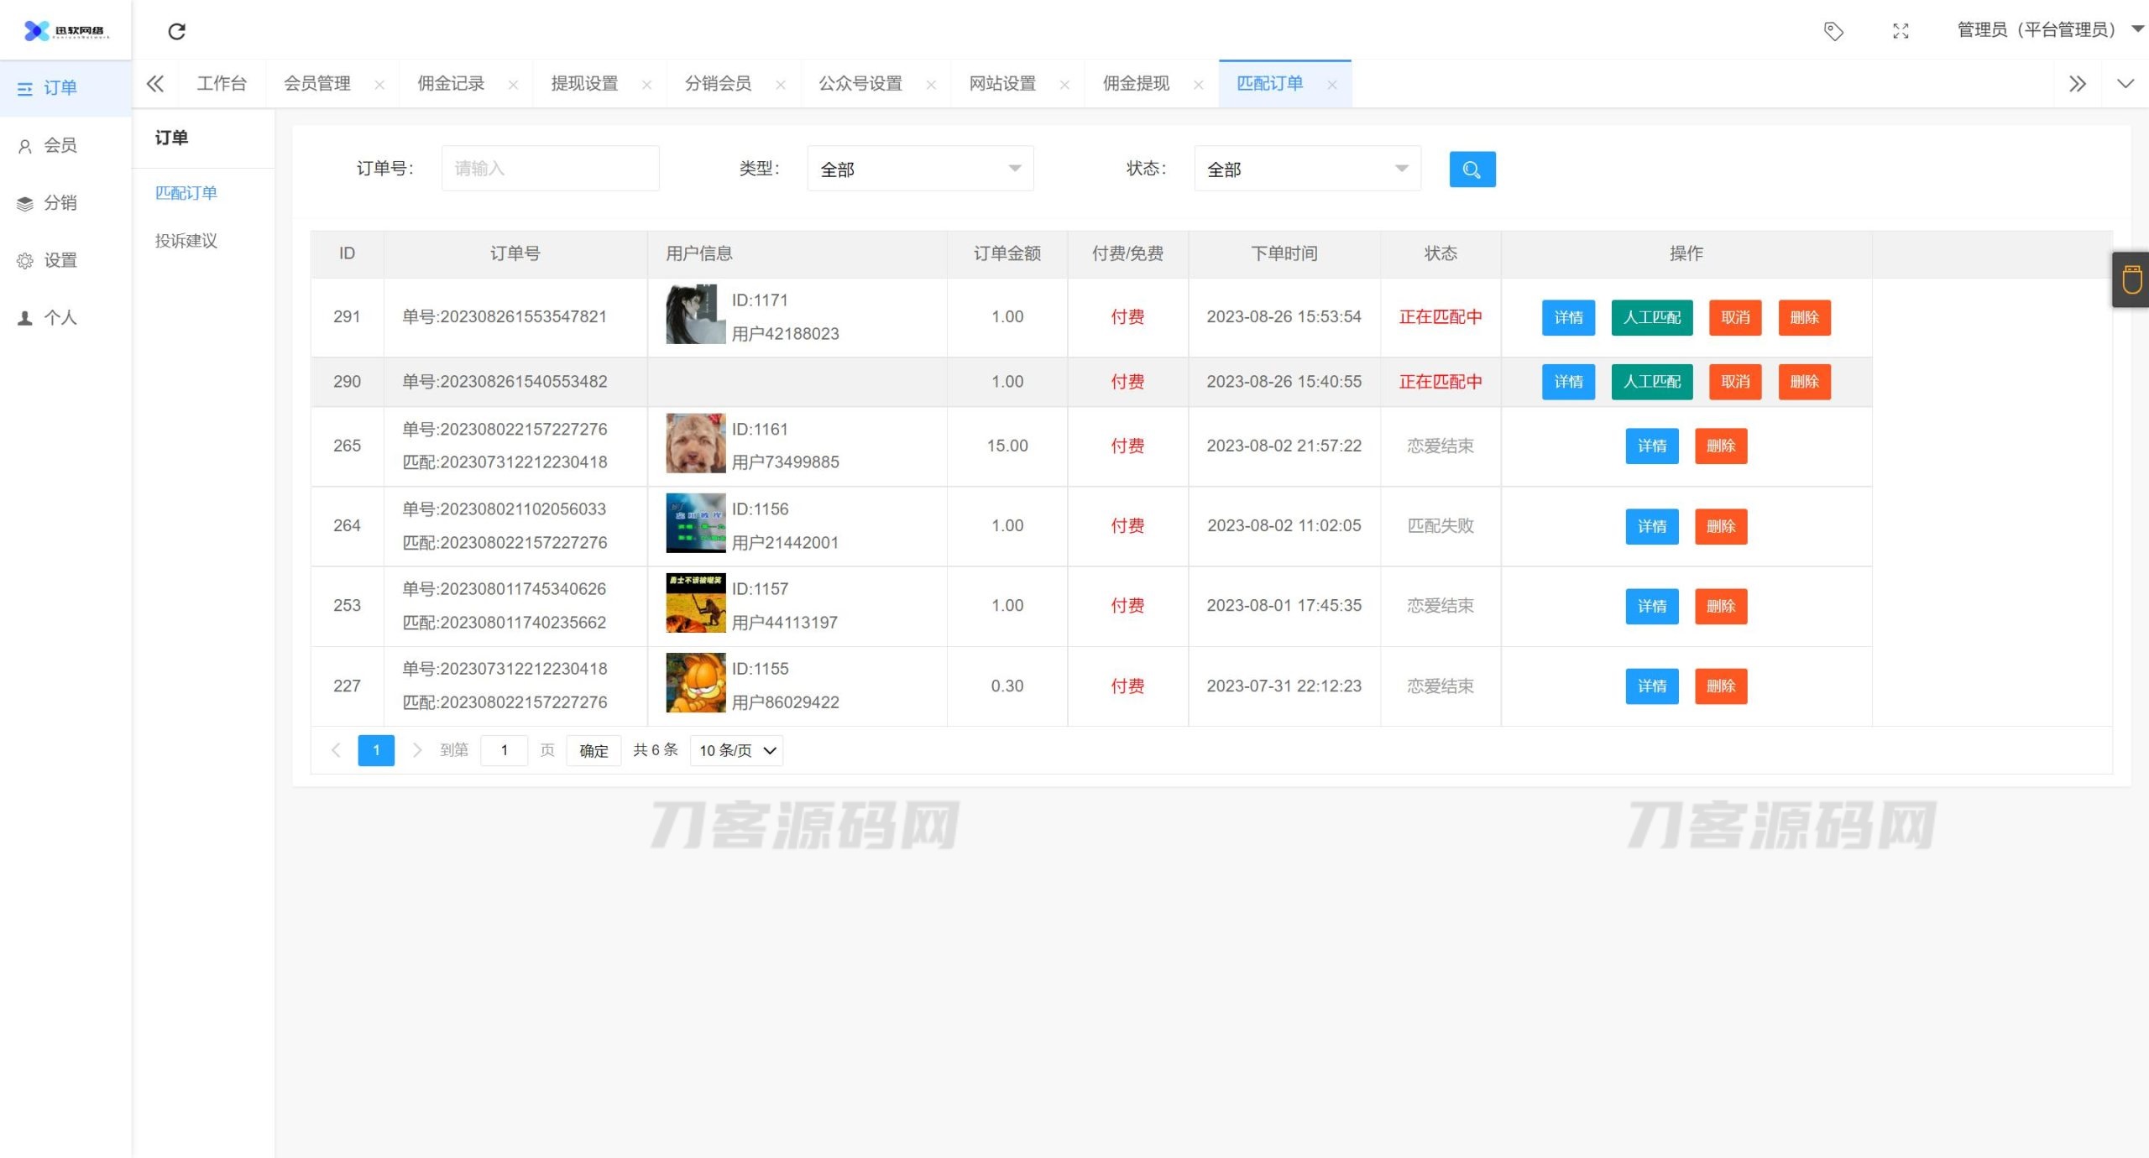
Task: Click the tag icon in header
Action: click(1833, 31)
